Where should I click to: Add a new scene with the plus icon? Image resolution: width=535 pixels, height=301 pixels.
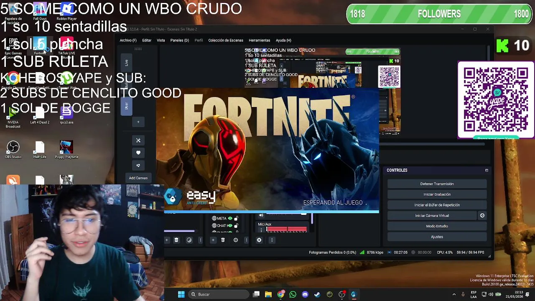point(166,240)
